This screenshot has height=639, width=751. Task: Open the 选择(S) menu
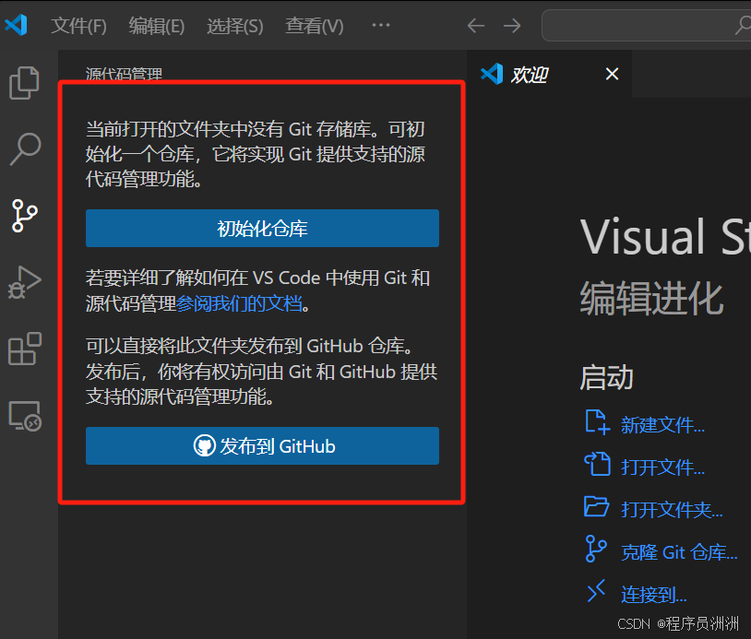234,26
